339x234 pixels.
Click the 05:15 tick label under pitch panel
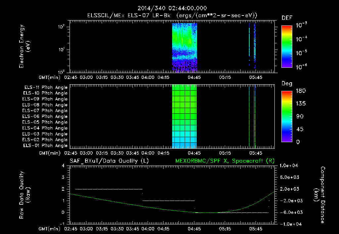(225, 153)
